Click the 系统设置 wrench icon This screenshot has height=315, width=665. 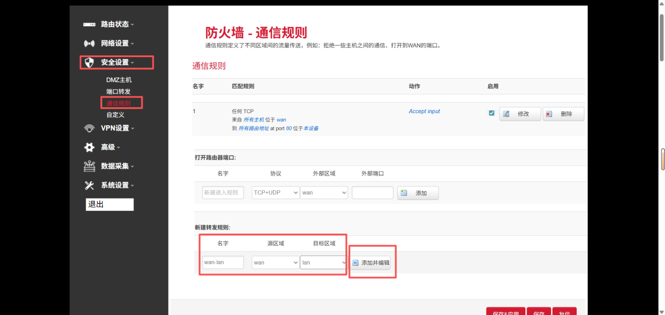click(x=88, y=185)
